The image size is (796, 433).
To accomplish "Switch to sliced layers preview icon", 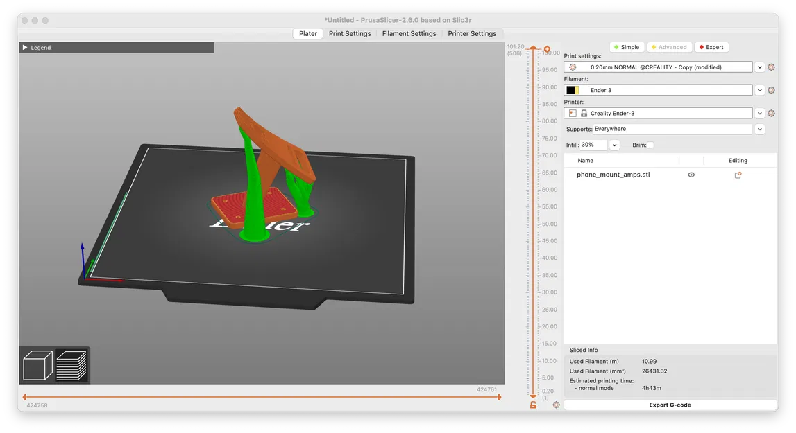I will pos(71,365).
